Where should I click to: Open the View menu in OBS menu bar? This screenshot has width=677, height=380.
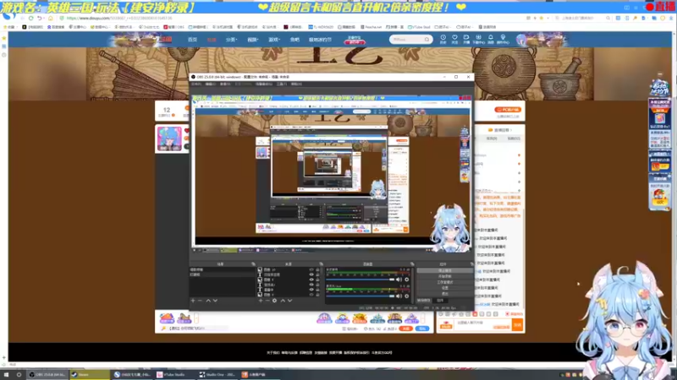point(225,84)
